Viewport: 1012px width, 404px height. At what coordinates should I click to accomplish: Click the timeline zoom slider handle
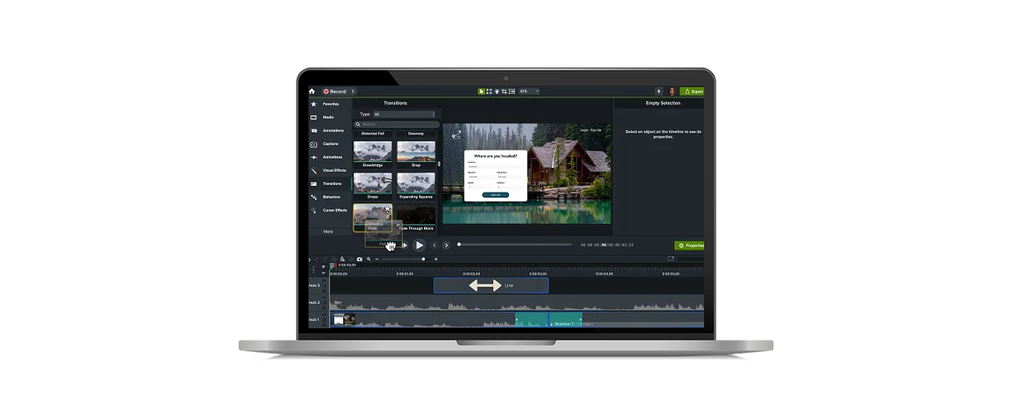pos(424,259)
